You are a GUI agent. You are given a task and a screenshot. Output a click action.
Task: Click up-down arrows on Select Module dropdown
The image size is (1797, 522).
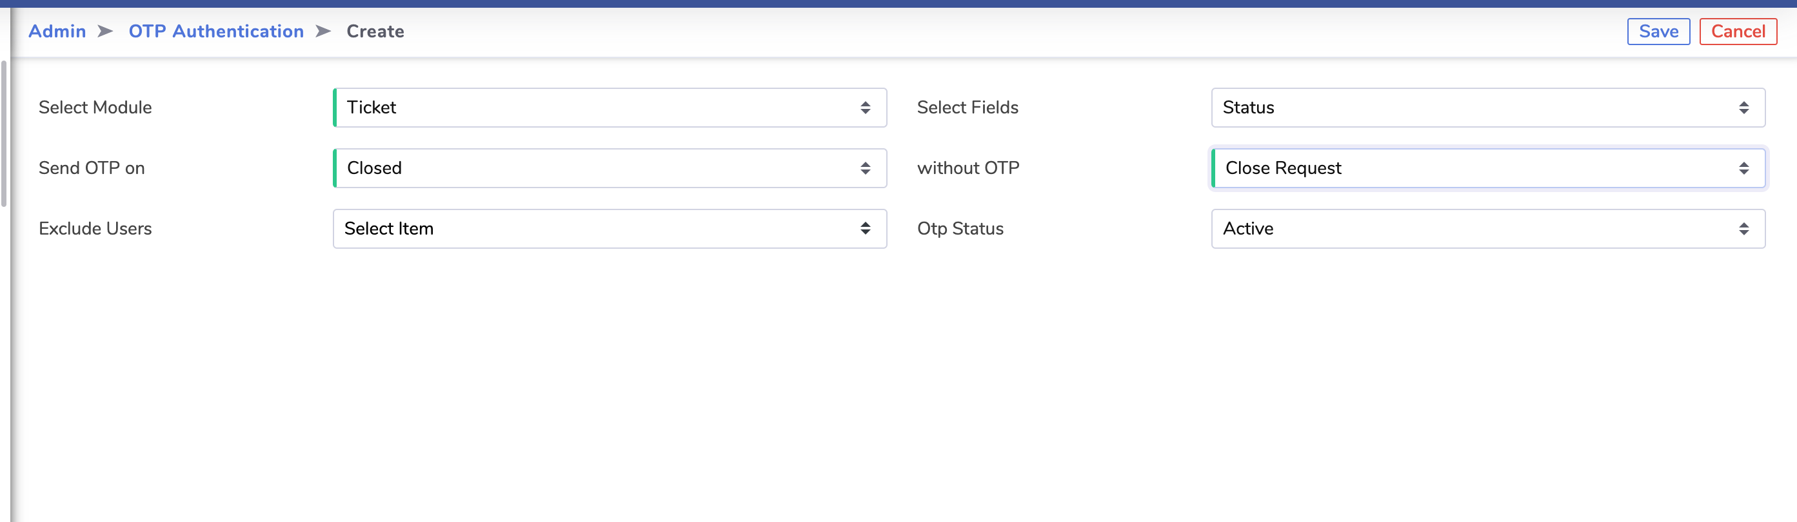click(865, 108)
